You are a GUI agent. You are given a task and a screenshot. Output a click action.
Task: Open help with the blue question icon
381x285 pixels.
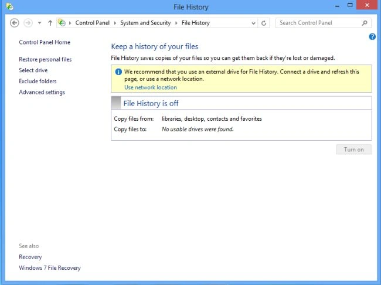(x=372, y=37)
